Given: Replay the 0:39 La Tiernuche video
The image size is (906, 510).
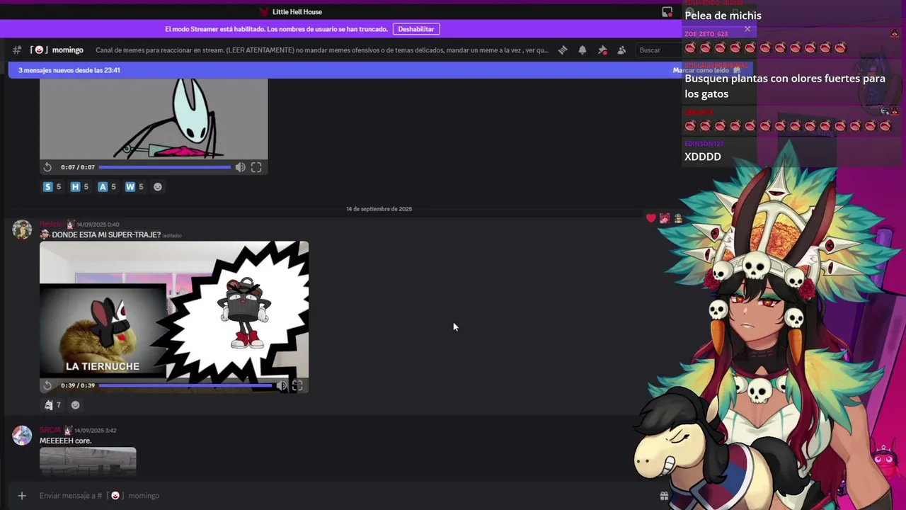Looking at the screenshot, I should click(47, 385).
